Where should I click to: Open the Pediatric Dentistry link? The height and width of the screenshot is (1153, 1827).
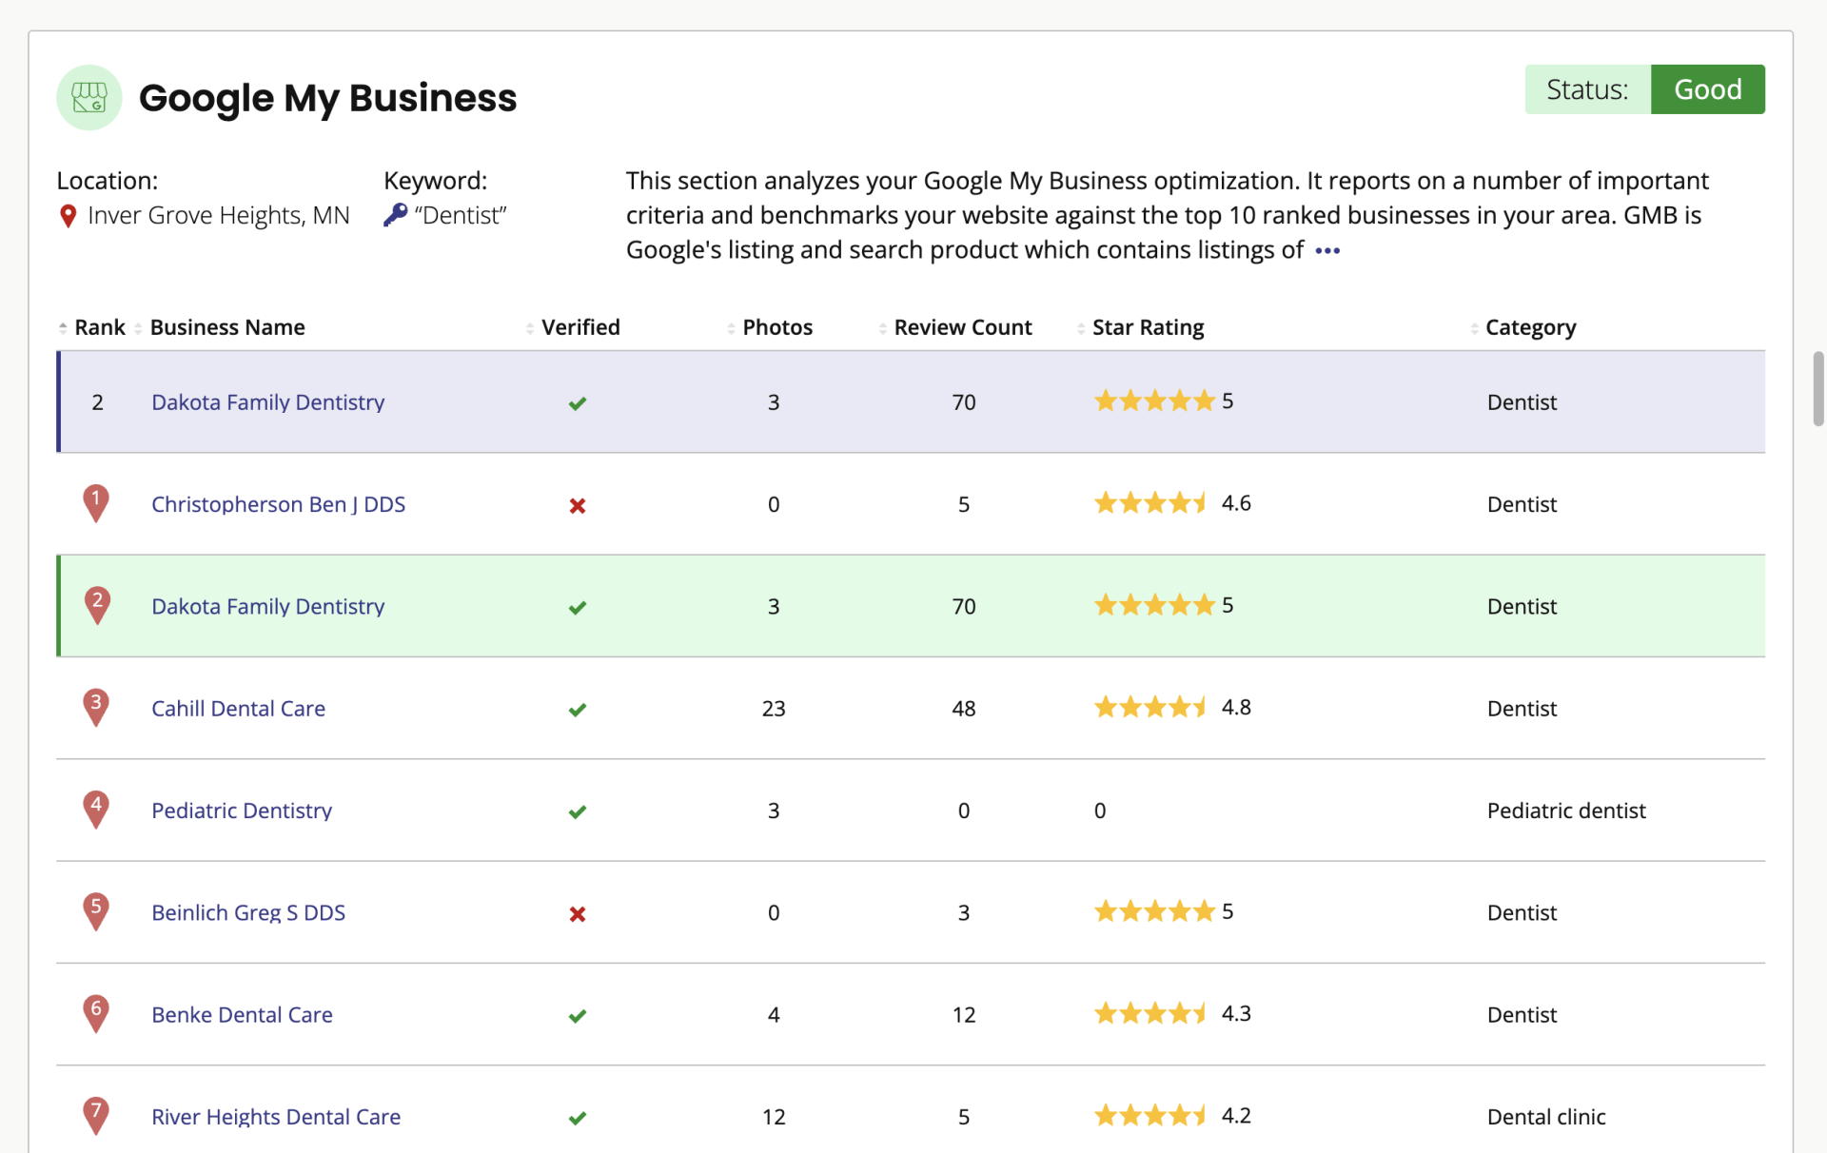(242, 811)
